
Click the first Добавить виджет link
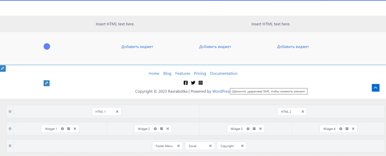pyautogui.click(x=137, y=47)
